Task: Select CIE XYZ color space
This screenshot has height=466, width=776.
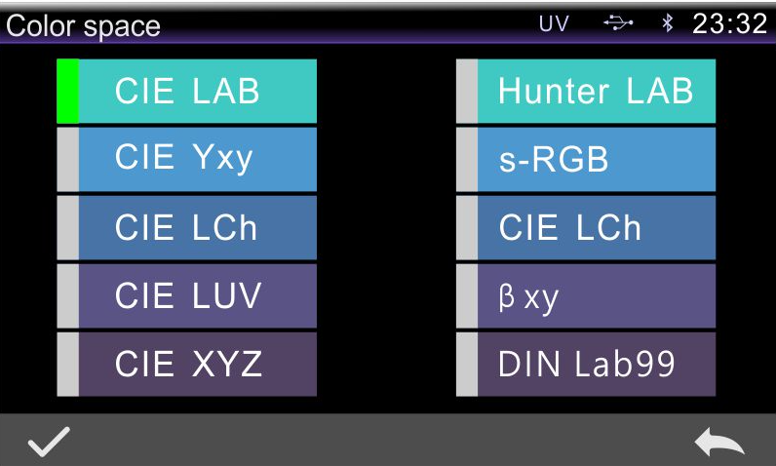Action: point(197,364)
